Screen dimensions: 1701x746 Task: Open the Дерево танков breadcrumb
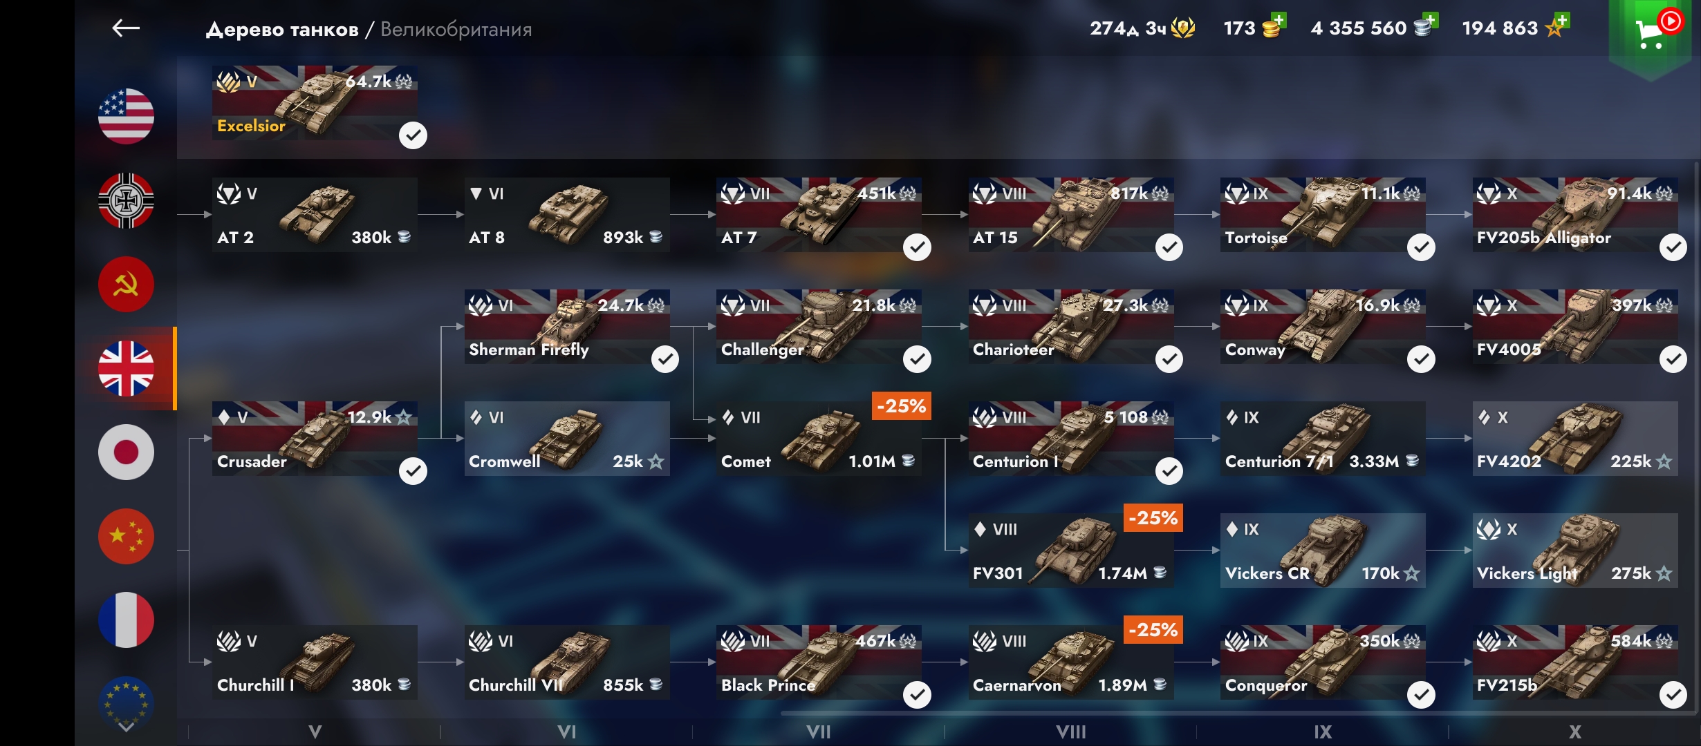coord(282,29)
